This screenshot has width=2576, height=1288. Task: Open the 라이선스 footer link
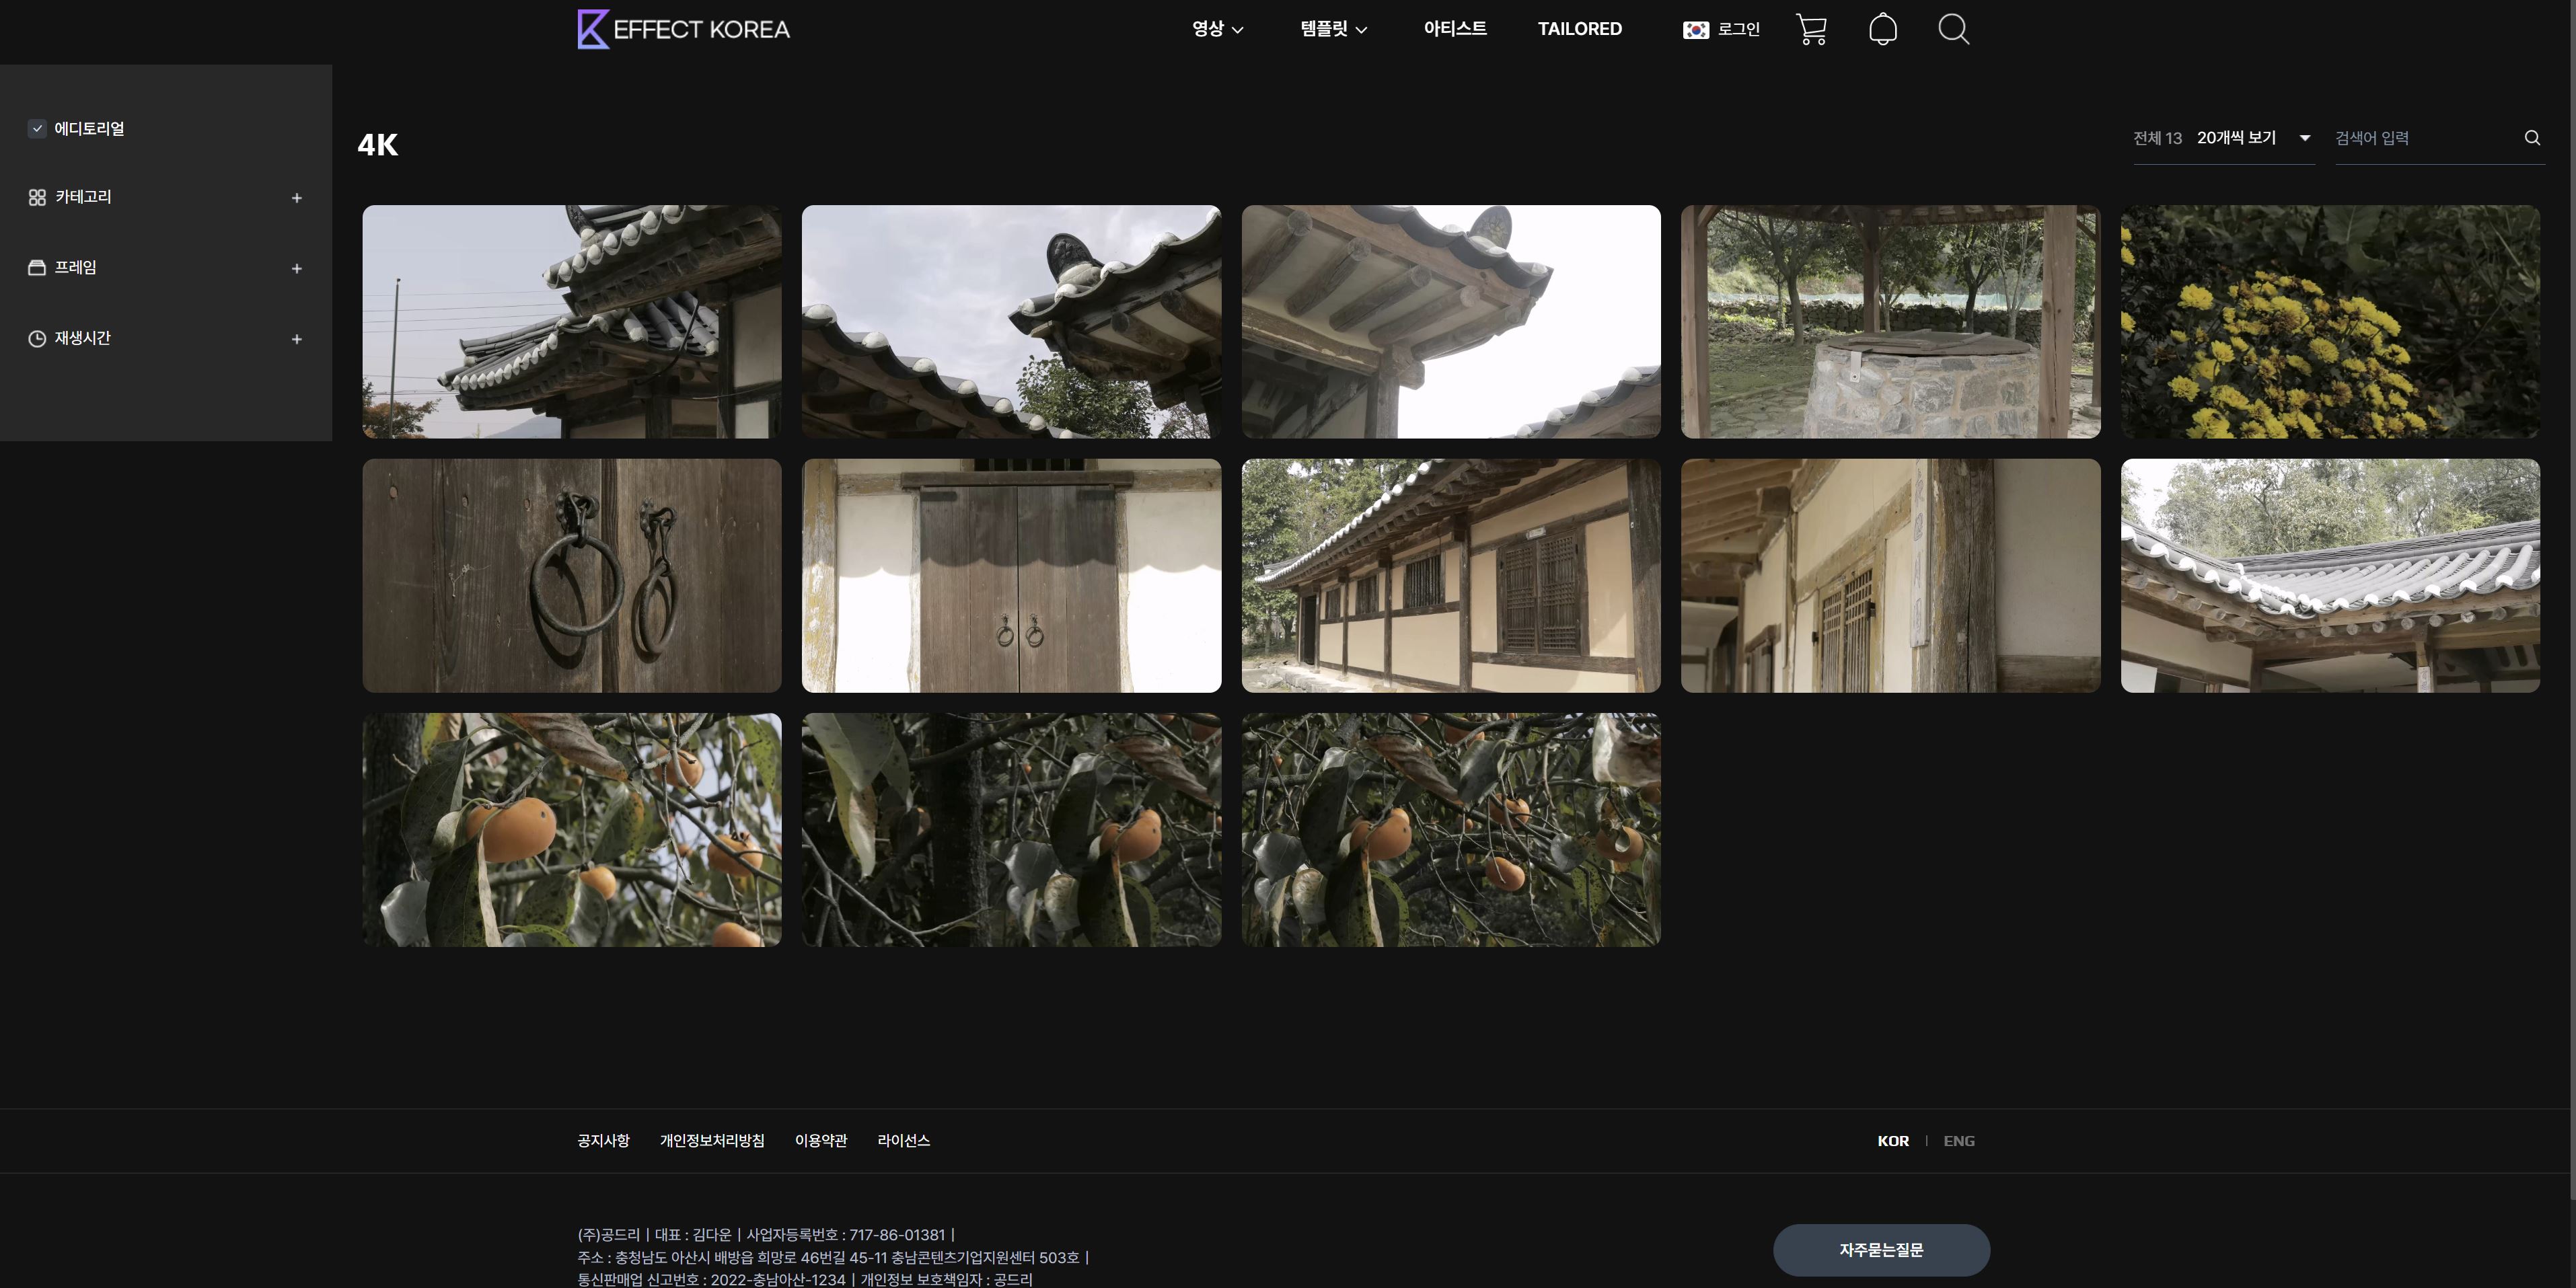(903, 1141)
